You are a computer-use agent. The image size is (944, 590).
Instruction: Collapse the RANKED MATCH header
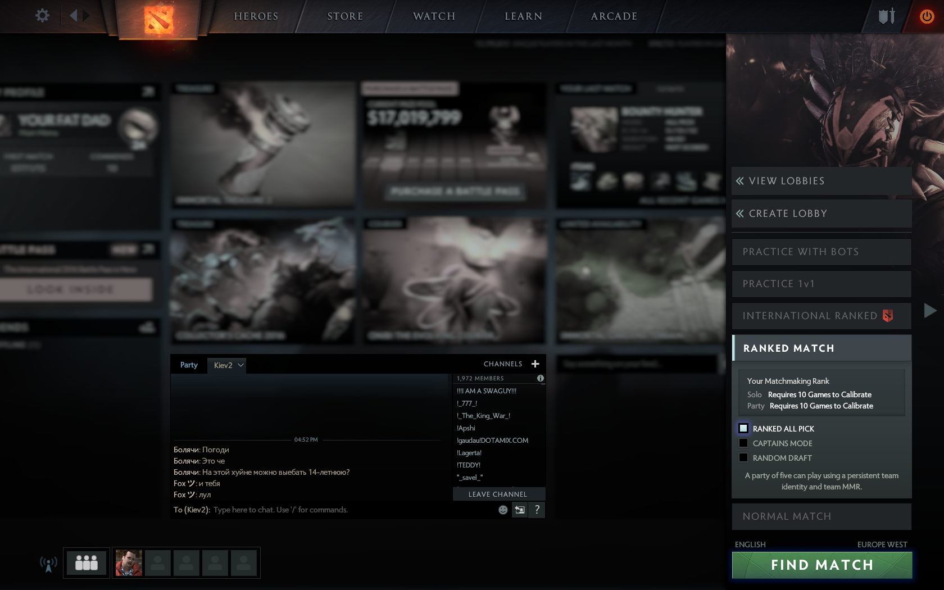point(822,348)
